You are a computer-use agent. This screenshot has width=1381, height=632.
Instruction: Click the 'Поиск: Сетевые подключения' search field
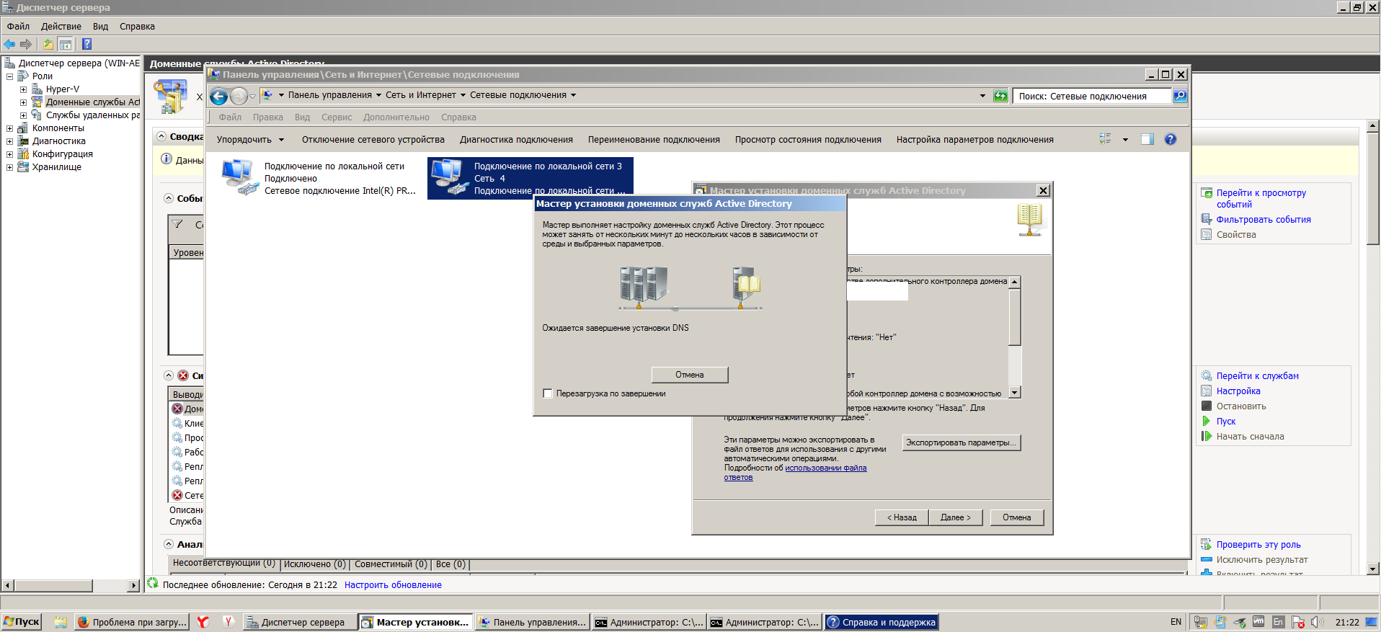click(x=1092, y=96)
